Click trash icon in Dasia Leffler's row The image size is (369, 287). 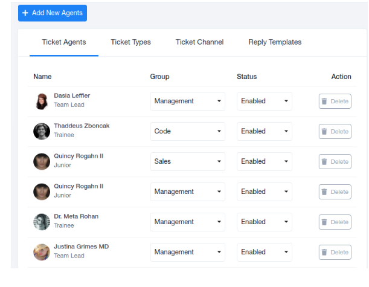[324, 102]
